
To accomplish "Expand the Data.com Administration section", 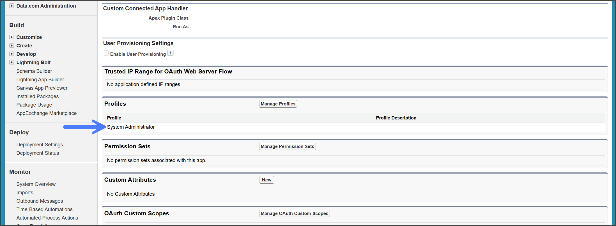I will [x=12, y=6].
